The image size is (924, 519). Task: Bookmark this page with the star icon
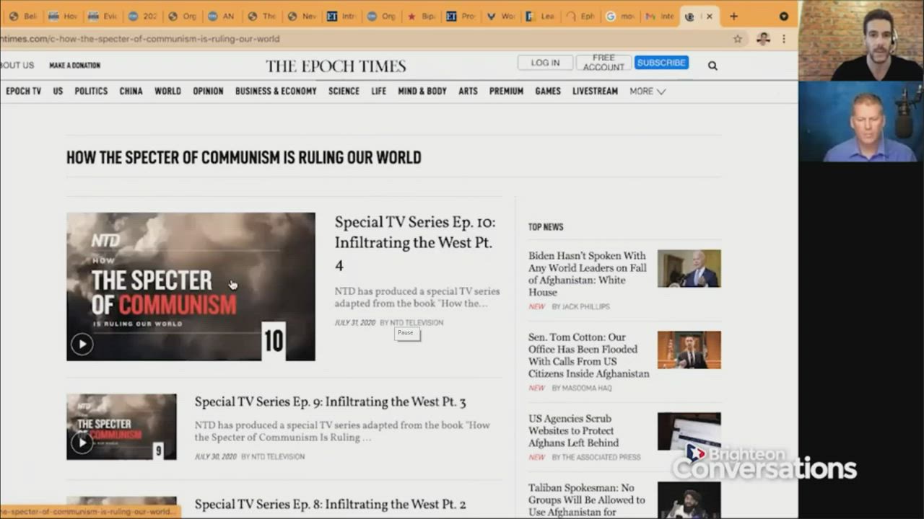coord(737,39)
